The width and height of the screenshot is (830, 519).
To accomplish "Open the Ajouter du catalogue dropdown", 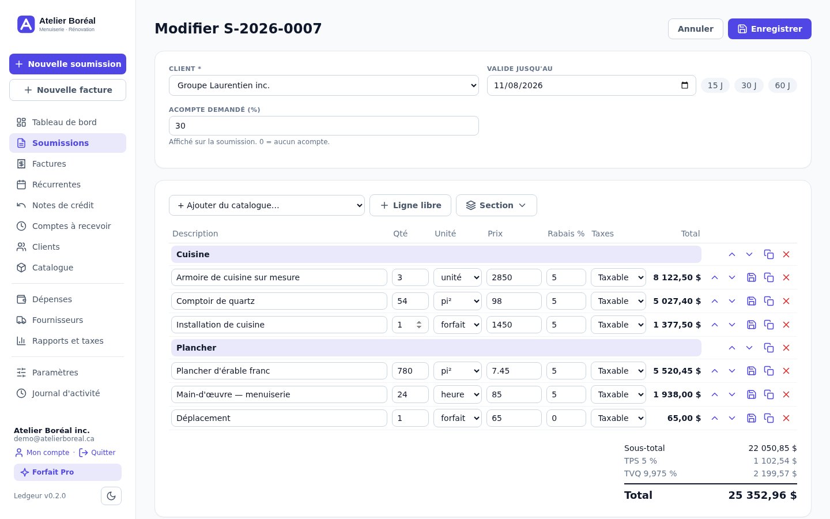I will (x=267, y=205).
